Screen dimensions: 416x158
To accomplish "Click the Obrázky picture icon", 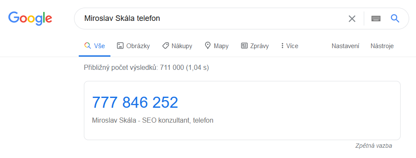I will click(x=120, y=46).
